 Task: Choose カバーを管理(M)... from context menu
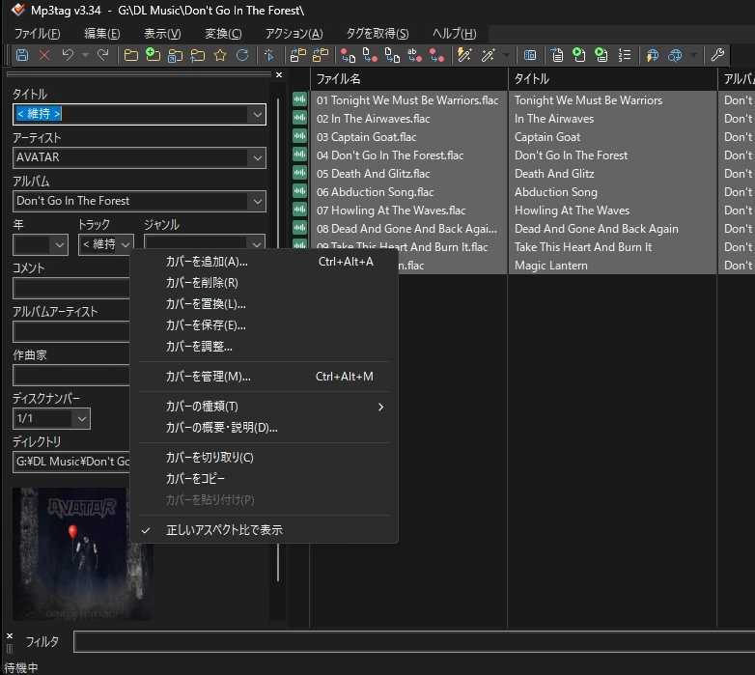pos(264,377)
